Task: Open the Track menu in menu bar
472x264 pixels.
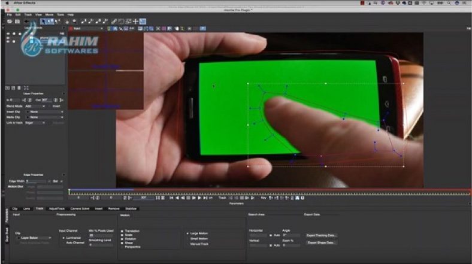Action: 28,14
